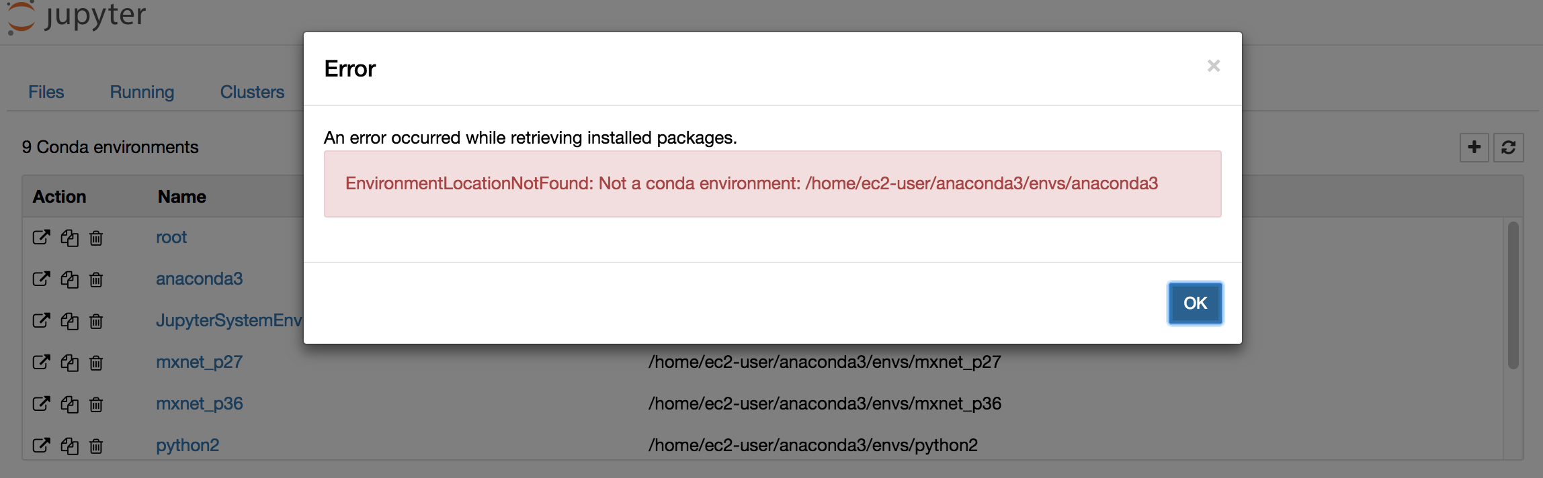Screen dimensions: 1543x478
Task: Open the mxnet_p36 environment link
Action: coord(198,403)
